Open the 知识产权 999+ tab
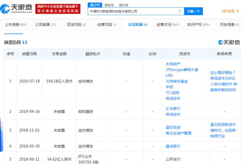The height and width of the screenshot is (164, 244). click(199, 24)
